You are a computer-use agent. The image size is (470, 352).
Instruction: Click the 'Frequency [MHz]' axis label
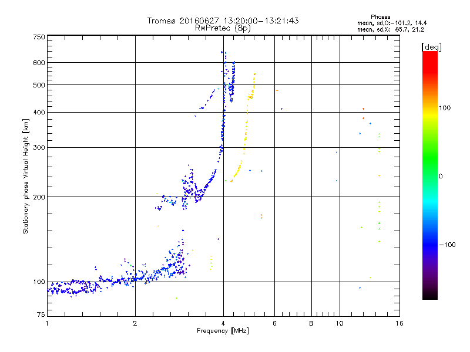[223, 331]
